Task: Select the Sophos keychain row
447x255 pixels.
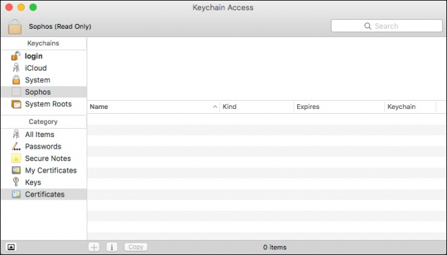Action: click(44, 92)
